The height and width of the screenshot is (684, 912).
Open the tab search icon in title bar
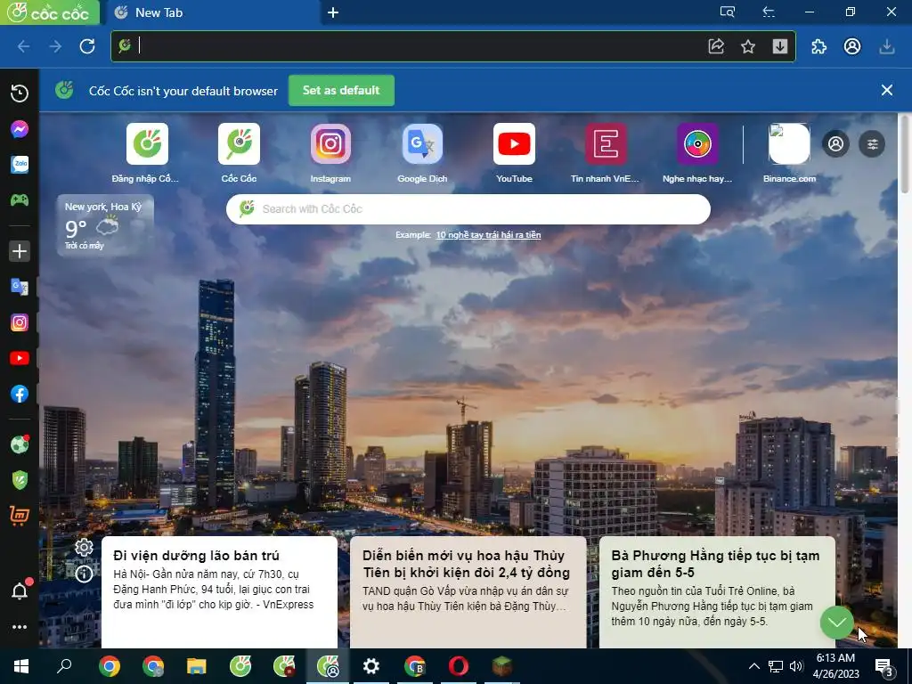pyautogui.click(x=727, y=12)
